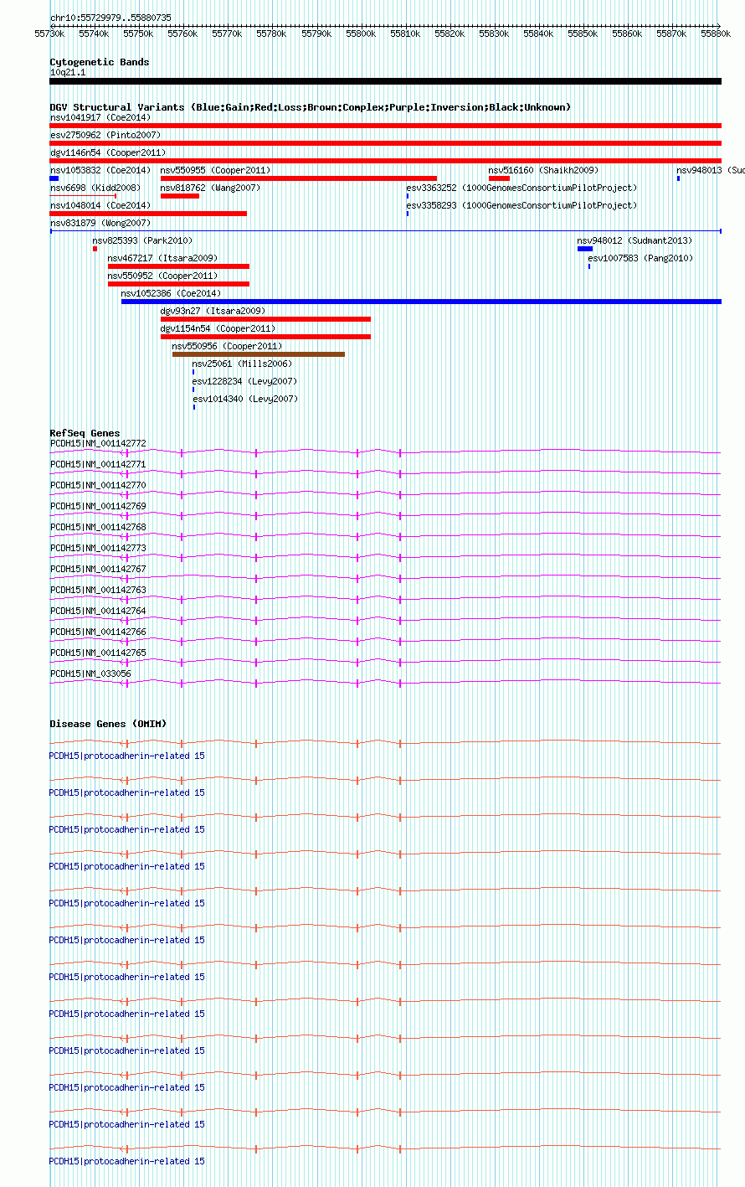Click the Disease Genes (OMIM) track title
Screen dimensions: 745x1187
108,724
